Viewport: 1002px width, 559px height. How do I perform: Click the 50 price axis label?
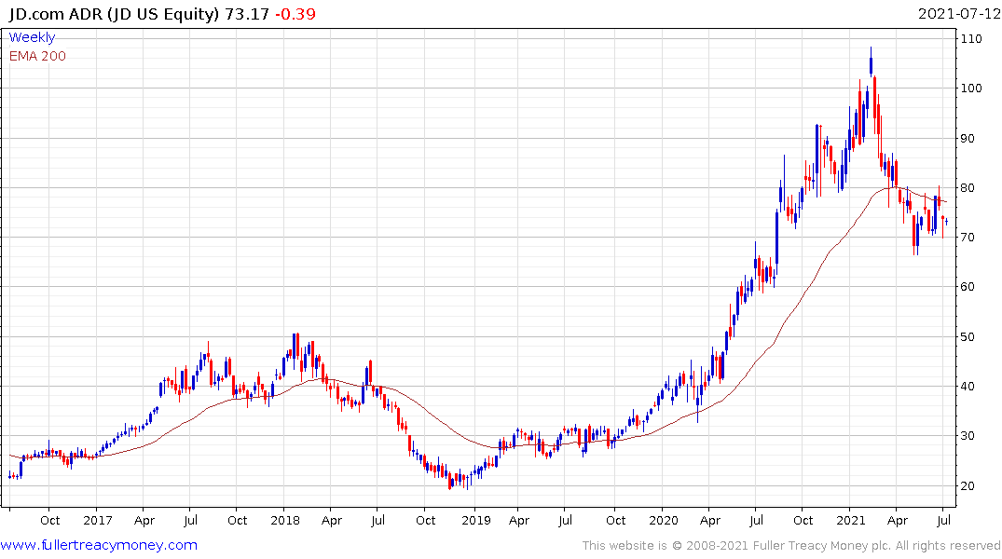(x=968, y=336)
